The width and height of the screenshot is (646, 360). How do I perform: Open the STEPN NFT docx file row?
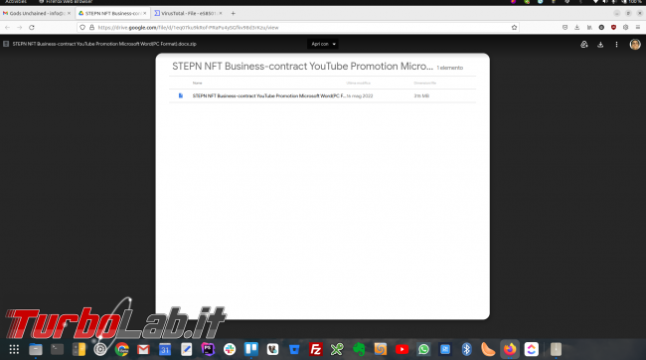pyautogui.click(x=322, y=95)
